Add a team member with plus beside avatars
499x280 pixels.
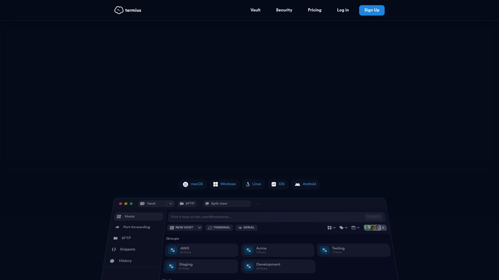click(x=383, y=228)
